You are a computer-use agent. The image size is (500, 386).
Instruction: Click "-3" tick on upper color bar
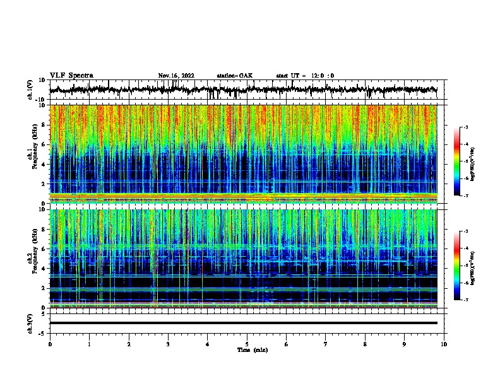(x=466, y=127)
